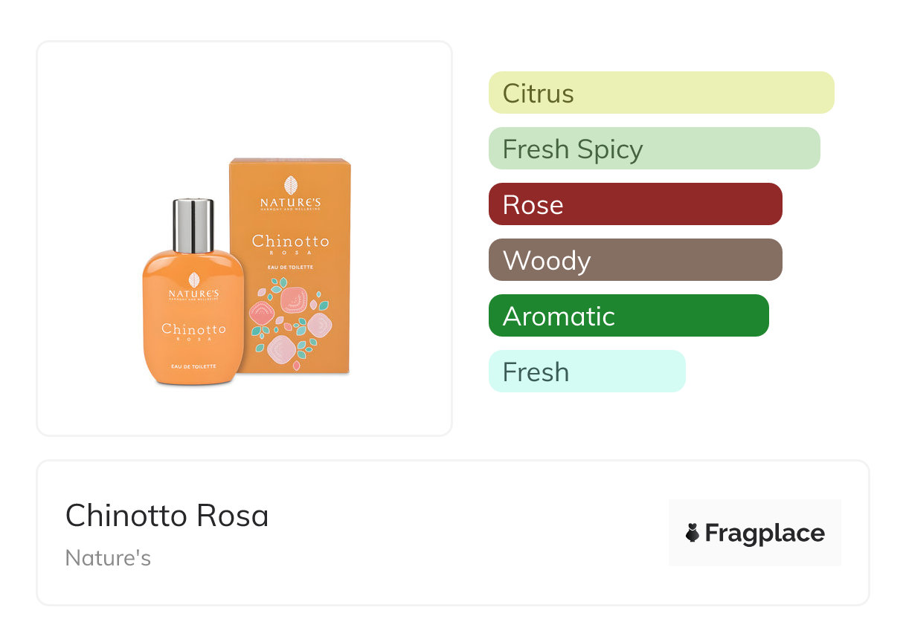Image resolution: width=906 pixels, height=642 pixels.
Task: Click the Chinotto name on the box
Action: pyautogui.click(x=290, y=241)
